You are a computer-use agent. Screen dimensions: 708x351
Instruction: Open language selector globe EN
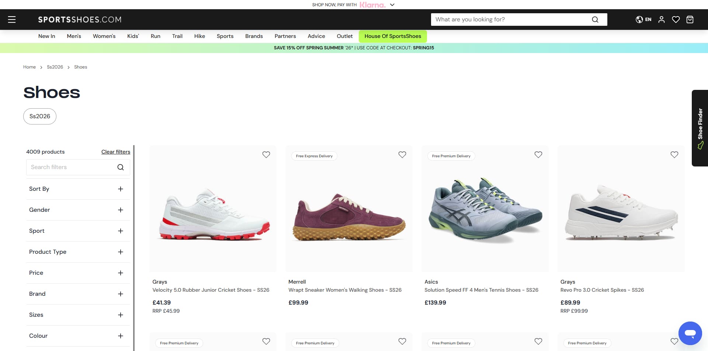pos(643,20)
